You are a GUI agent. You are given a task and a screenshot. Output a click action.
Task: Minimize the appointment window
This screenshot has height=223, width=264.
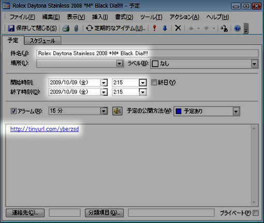tap(236, 6)
